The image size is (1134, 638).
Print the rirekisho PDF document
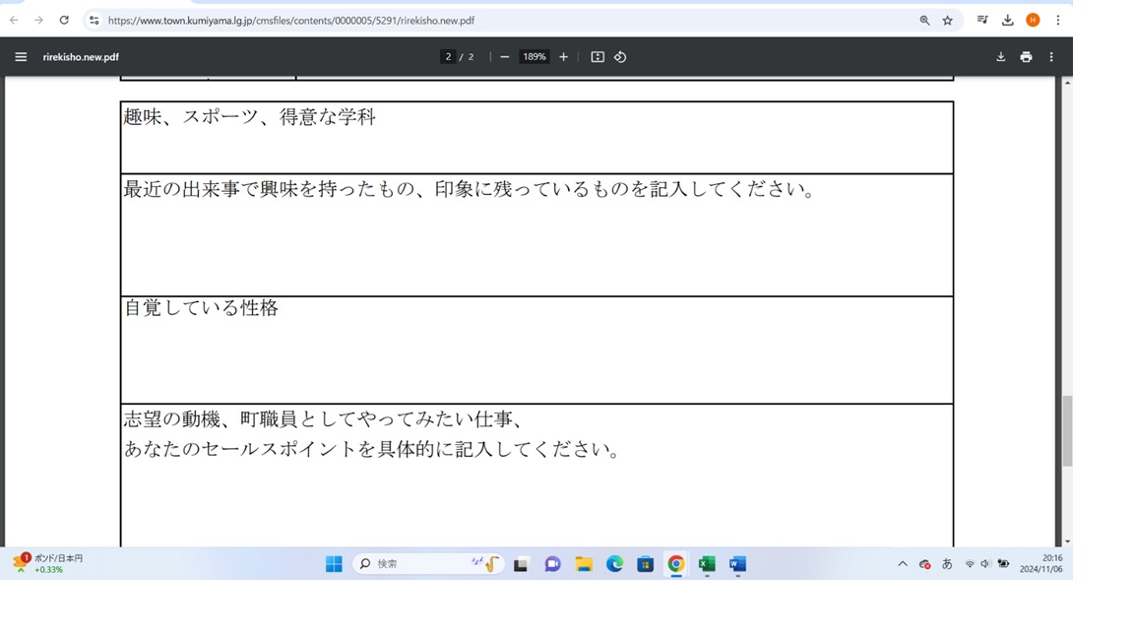(x=1026, y=57)
